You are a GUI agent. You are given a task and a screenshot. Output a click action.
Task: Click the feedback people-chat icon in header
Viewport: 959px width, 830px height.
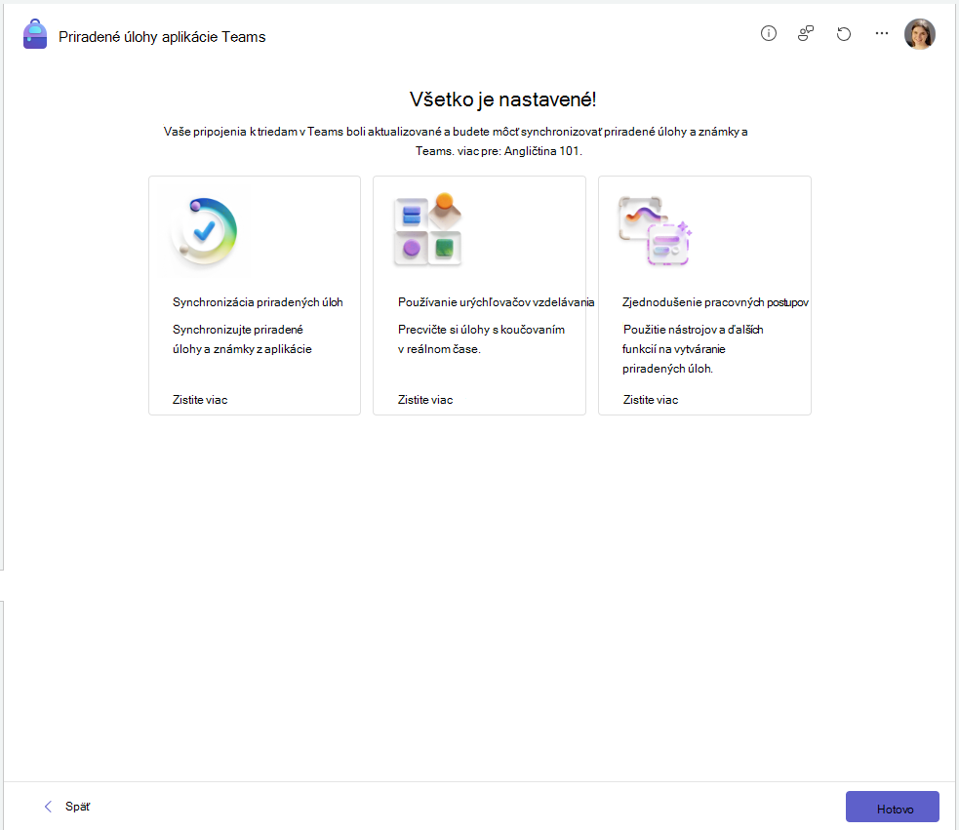tap(806, 33)
